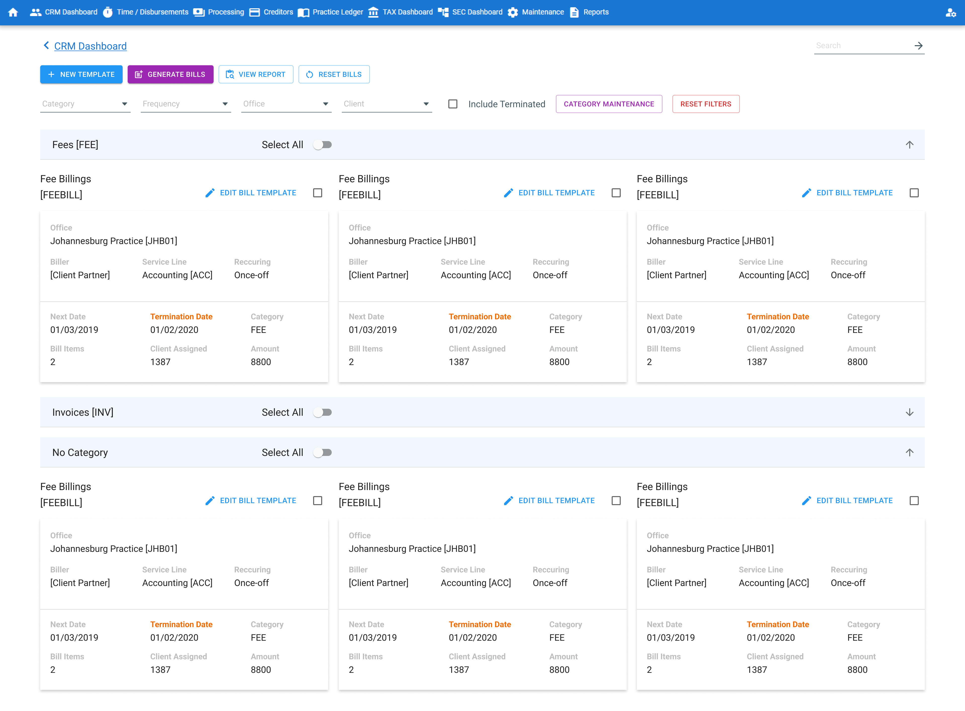Select first Fee Billings card in Fees section

pyautogui.click(x=317, y=193)
